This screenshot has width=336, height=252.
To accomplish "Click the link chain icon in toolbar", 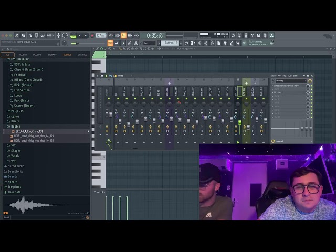I will 130,43.
